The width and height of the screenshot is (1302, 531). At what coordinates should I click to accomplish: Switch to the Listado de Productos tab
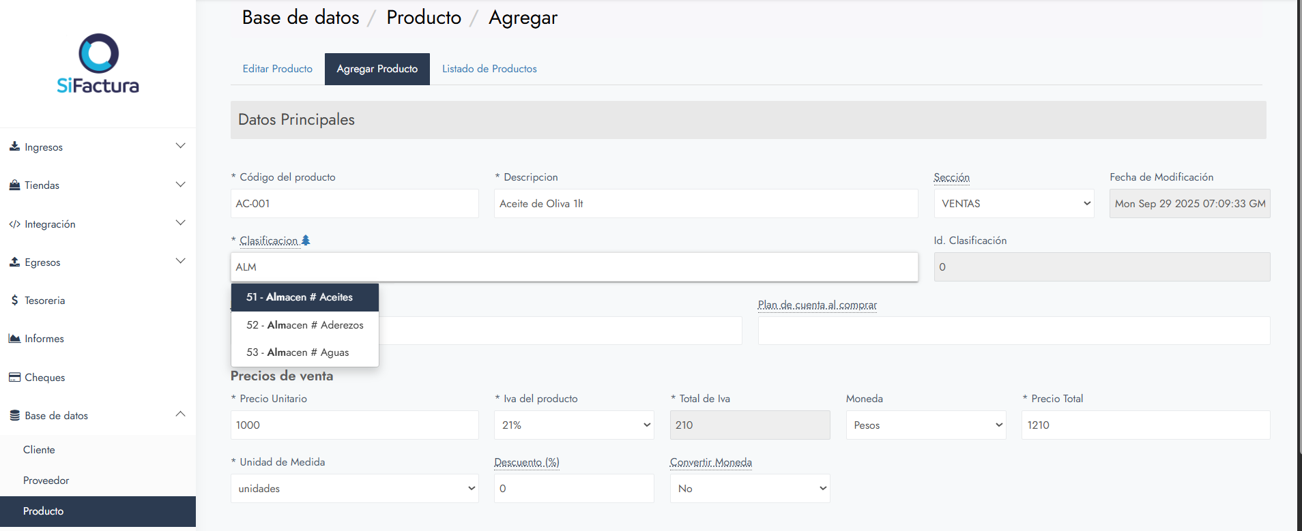pyautogui.click(x=489, y=69)
